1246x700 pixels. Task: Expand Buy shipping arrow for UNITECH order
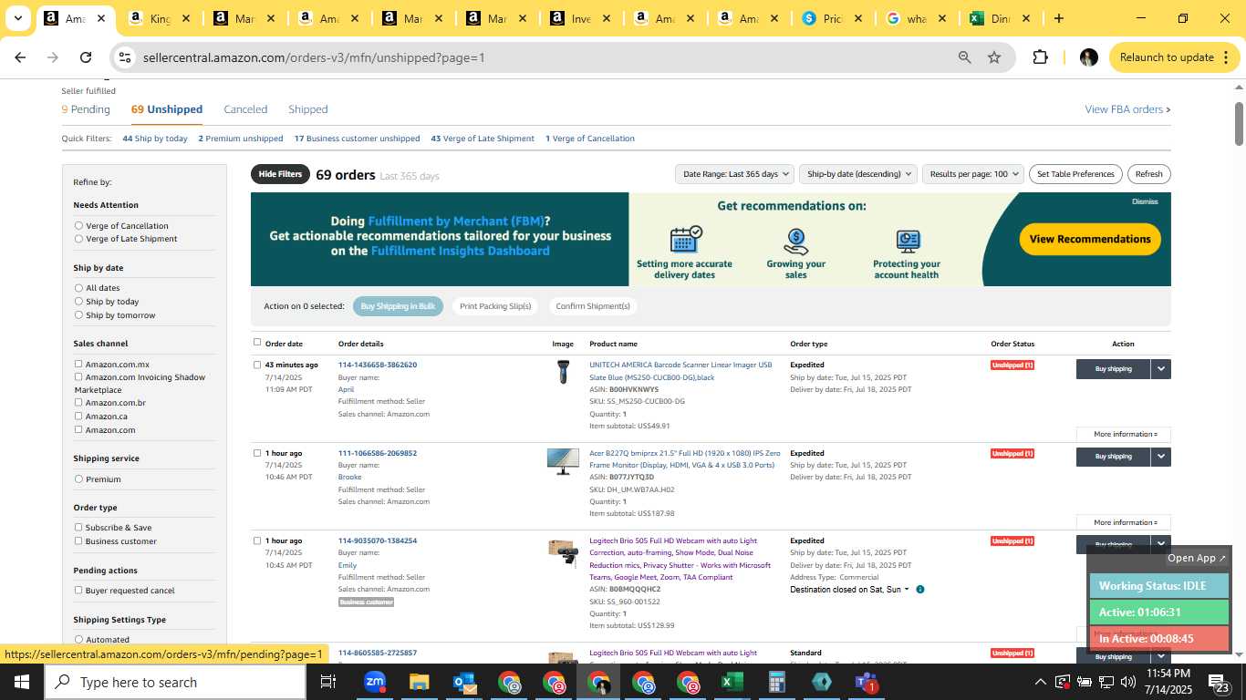(x=1161, y=369)
